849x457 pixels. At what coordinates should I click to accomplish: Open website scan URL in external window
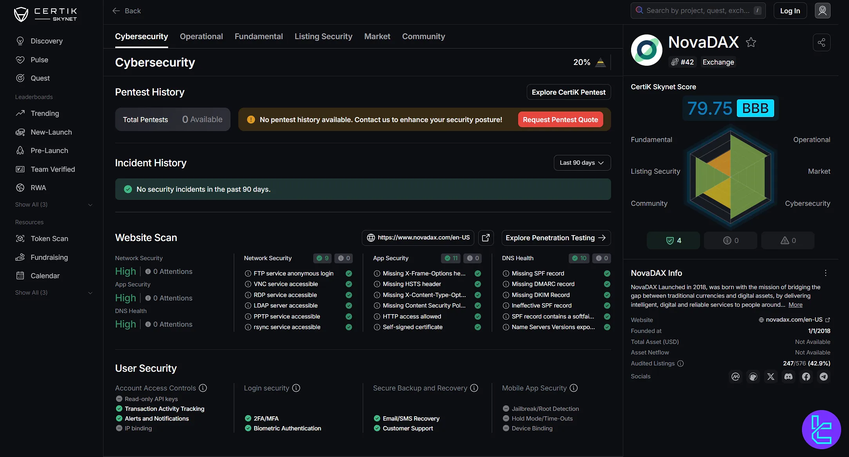(x=486, y=238)
